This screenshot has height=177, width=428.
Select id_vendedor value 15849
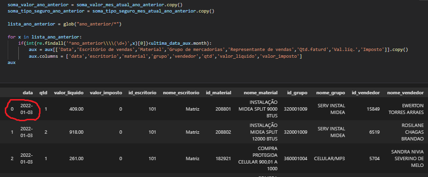click(x=373, y=109)
